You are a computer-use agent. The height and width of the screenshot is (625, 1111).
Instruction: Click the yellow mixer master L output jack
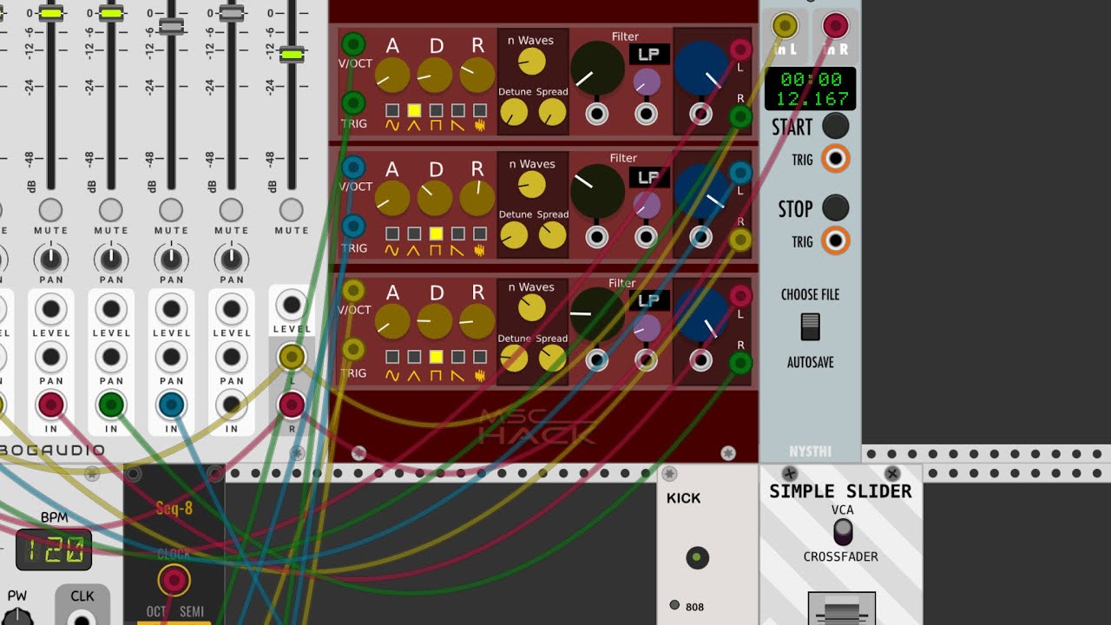[x=292, y=357]
